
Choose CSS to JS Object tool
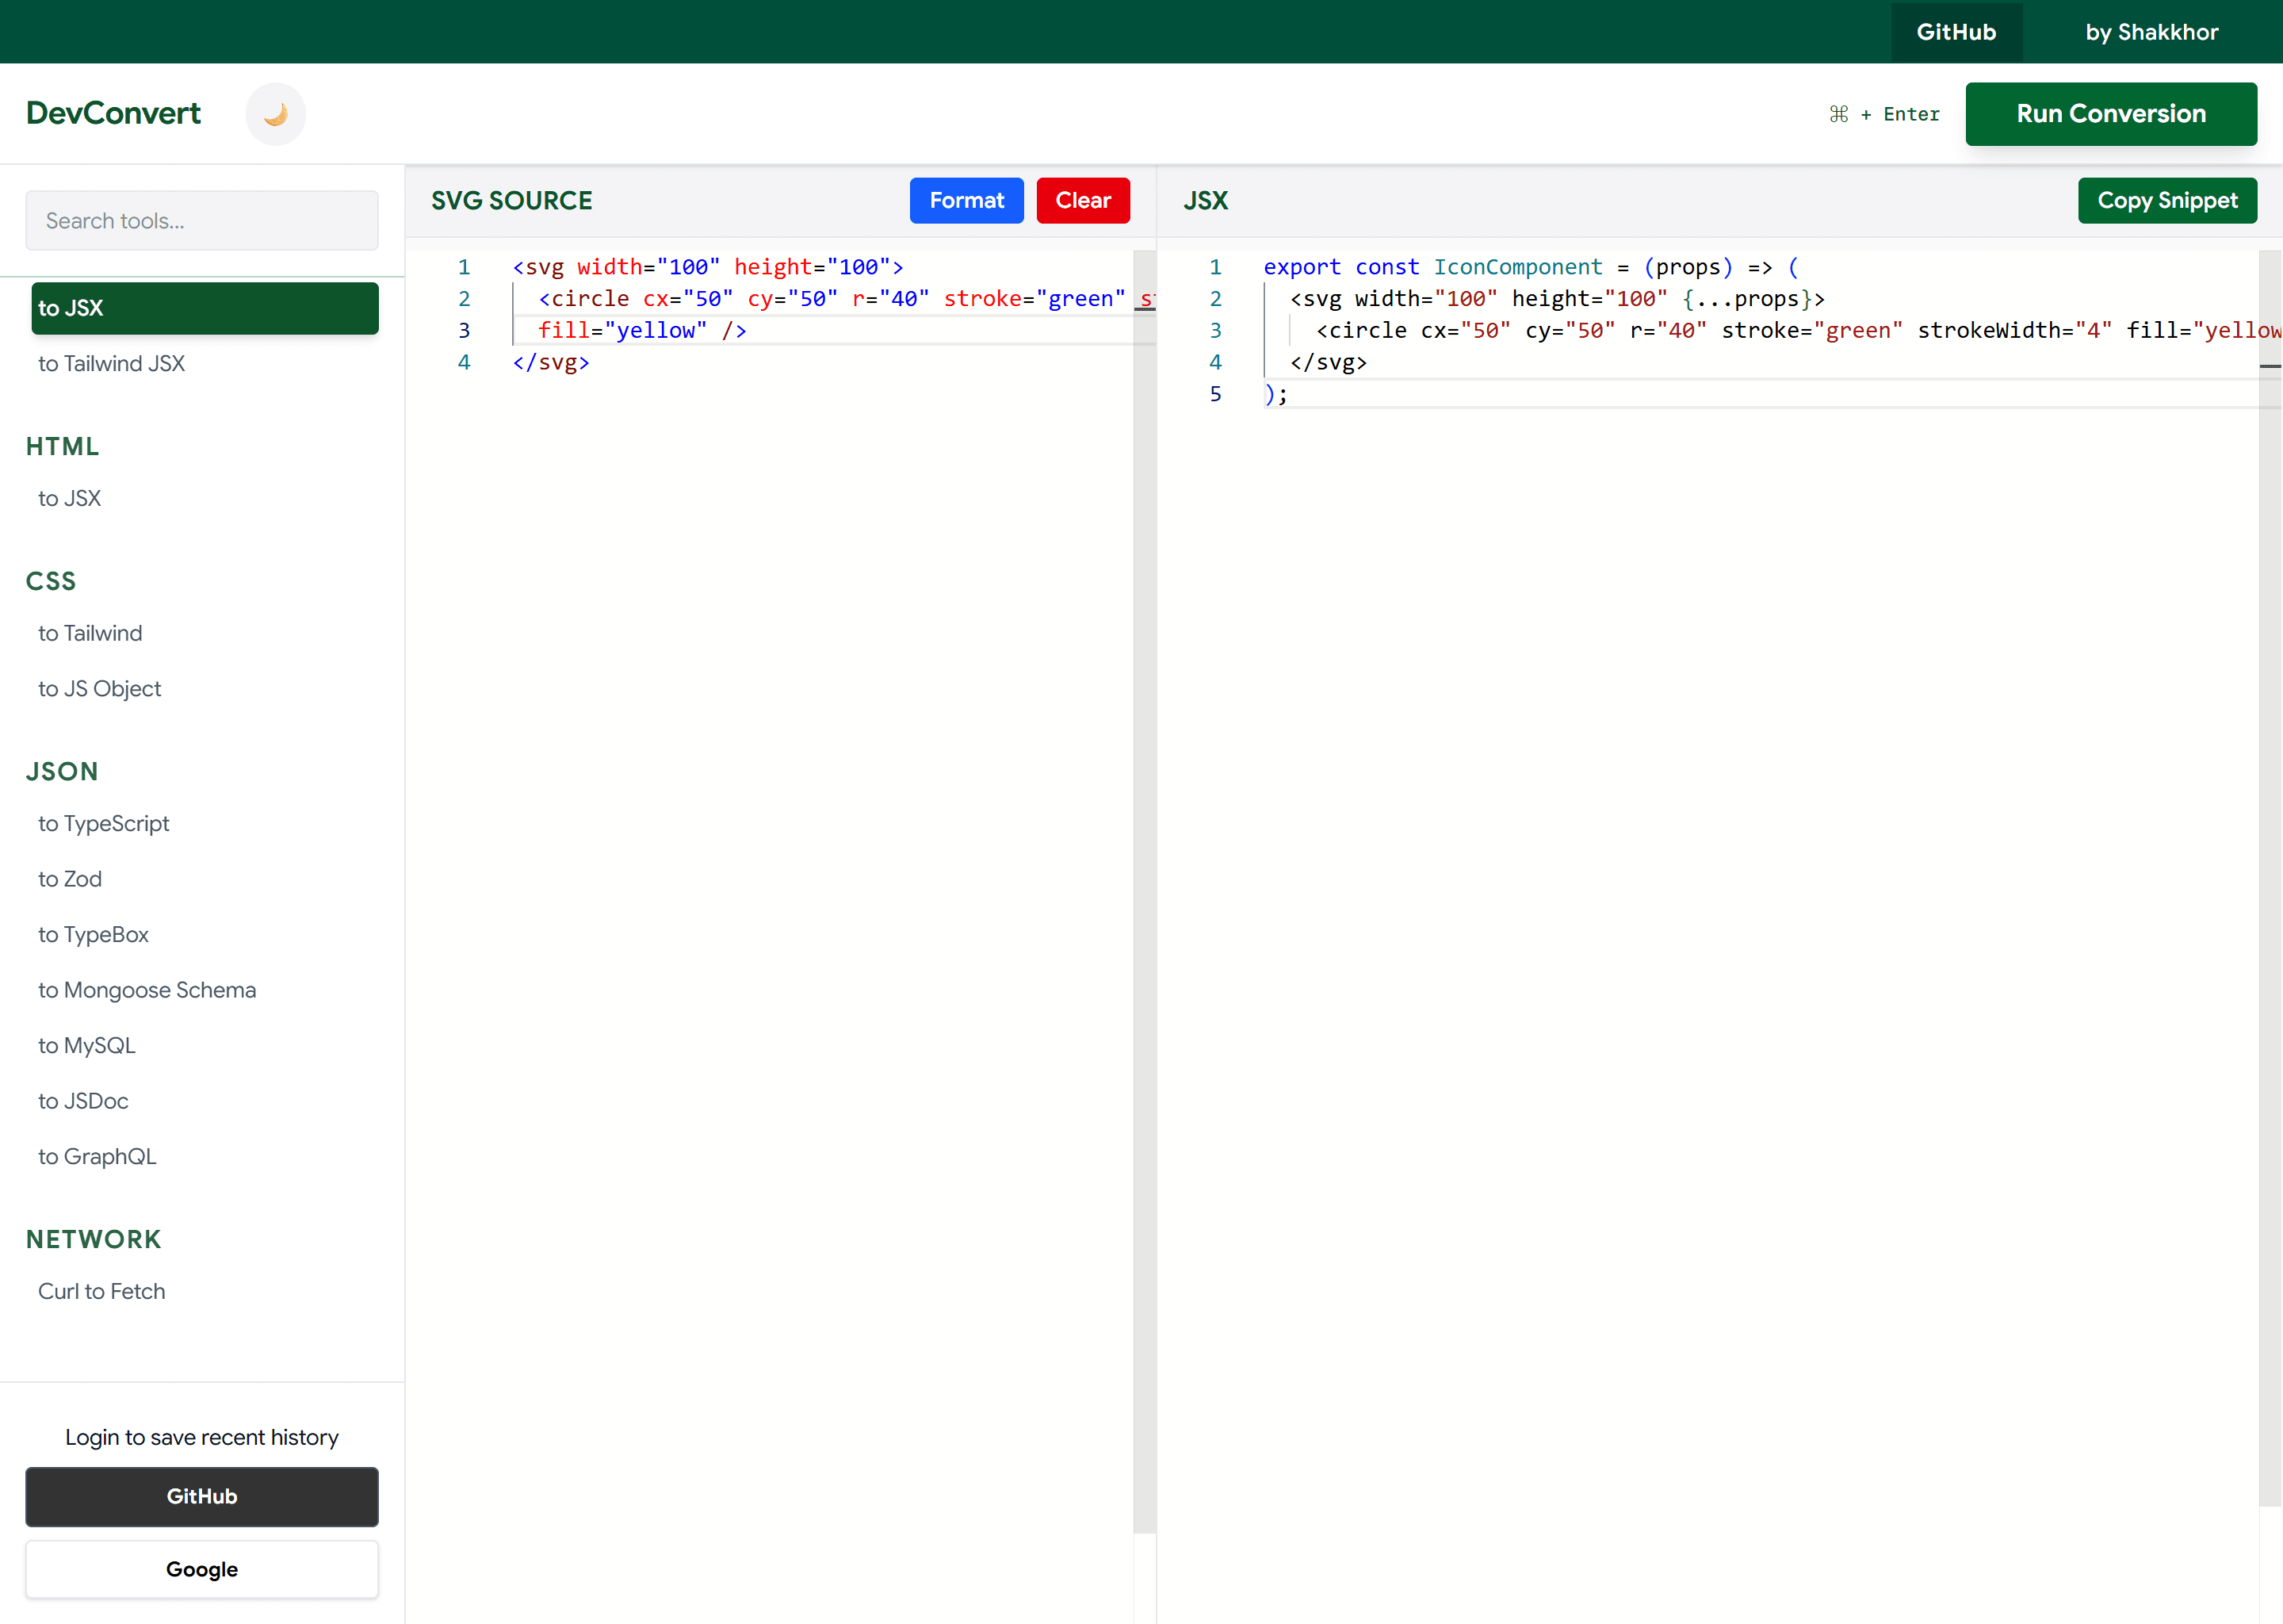click(99, 688)
